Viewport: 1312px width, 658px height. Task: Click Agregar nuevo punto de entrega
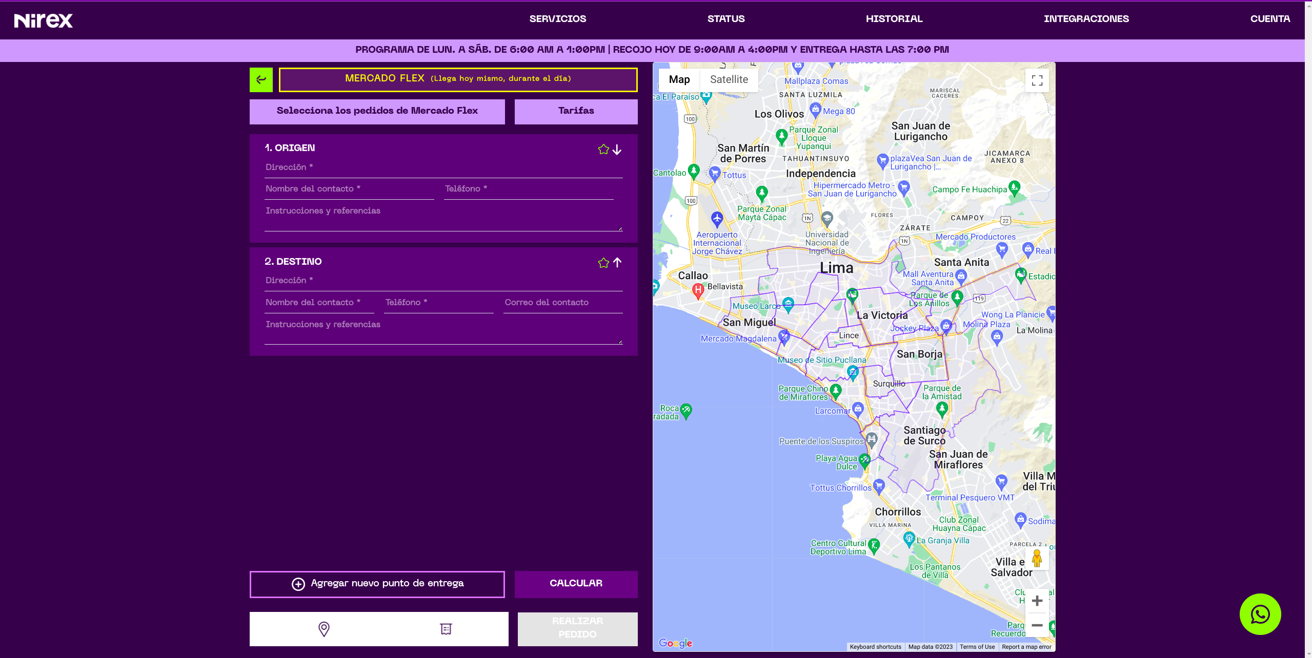(377, 584)
